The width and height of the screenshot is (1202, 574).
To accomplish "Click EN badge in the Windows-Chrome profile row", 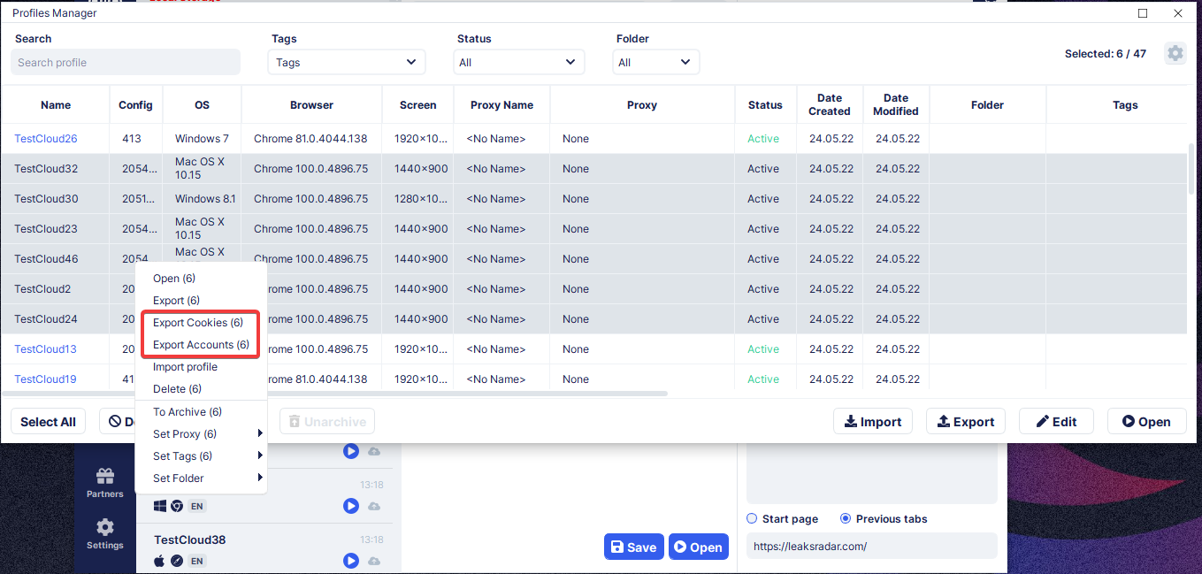I will [x=197, y=506].
